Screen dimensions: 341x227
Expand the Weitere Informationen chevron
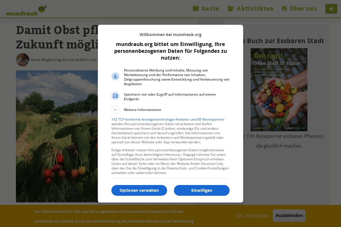tap(115, 110)
